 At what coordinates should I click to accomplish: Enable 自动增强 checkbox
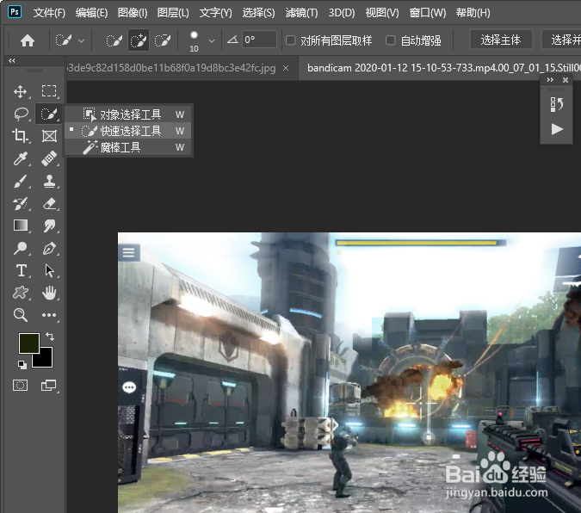[390, 40]
